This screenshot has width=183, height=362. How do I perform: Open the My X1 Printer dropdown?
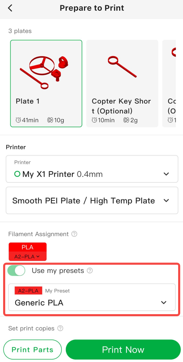[92, 169]
